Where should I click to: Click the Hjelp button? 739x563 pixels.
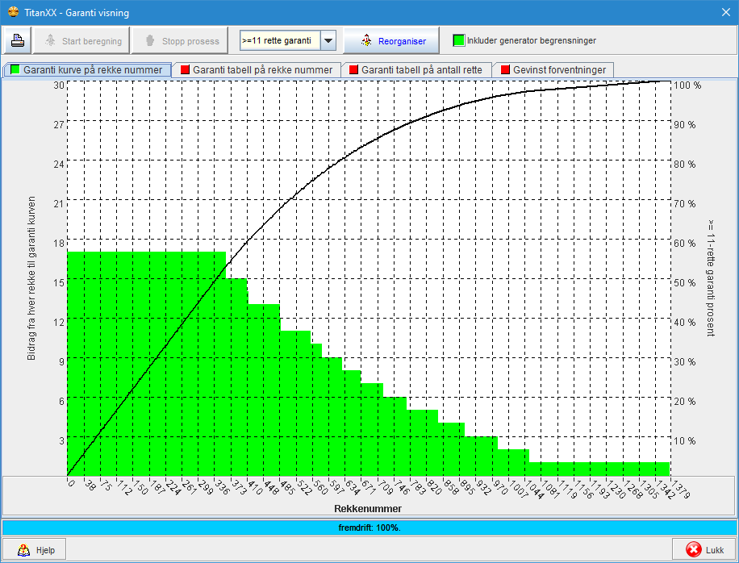pyautogui.click(x=34, y=550)
